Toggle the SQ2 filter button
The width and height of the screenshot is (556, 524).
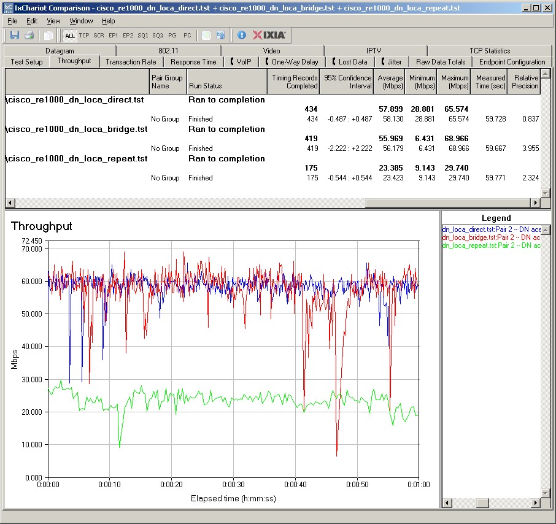coord(158,36)
